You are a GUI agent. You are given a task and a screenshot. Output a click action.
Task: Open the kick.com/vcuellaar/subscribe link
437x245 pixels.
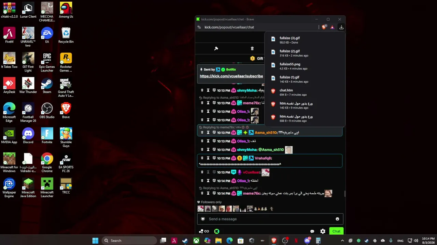pos(231,76)
